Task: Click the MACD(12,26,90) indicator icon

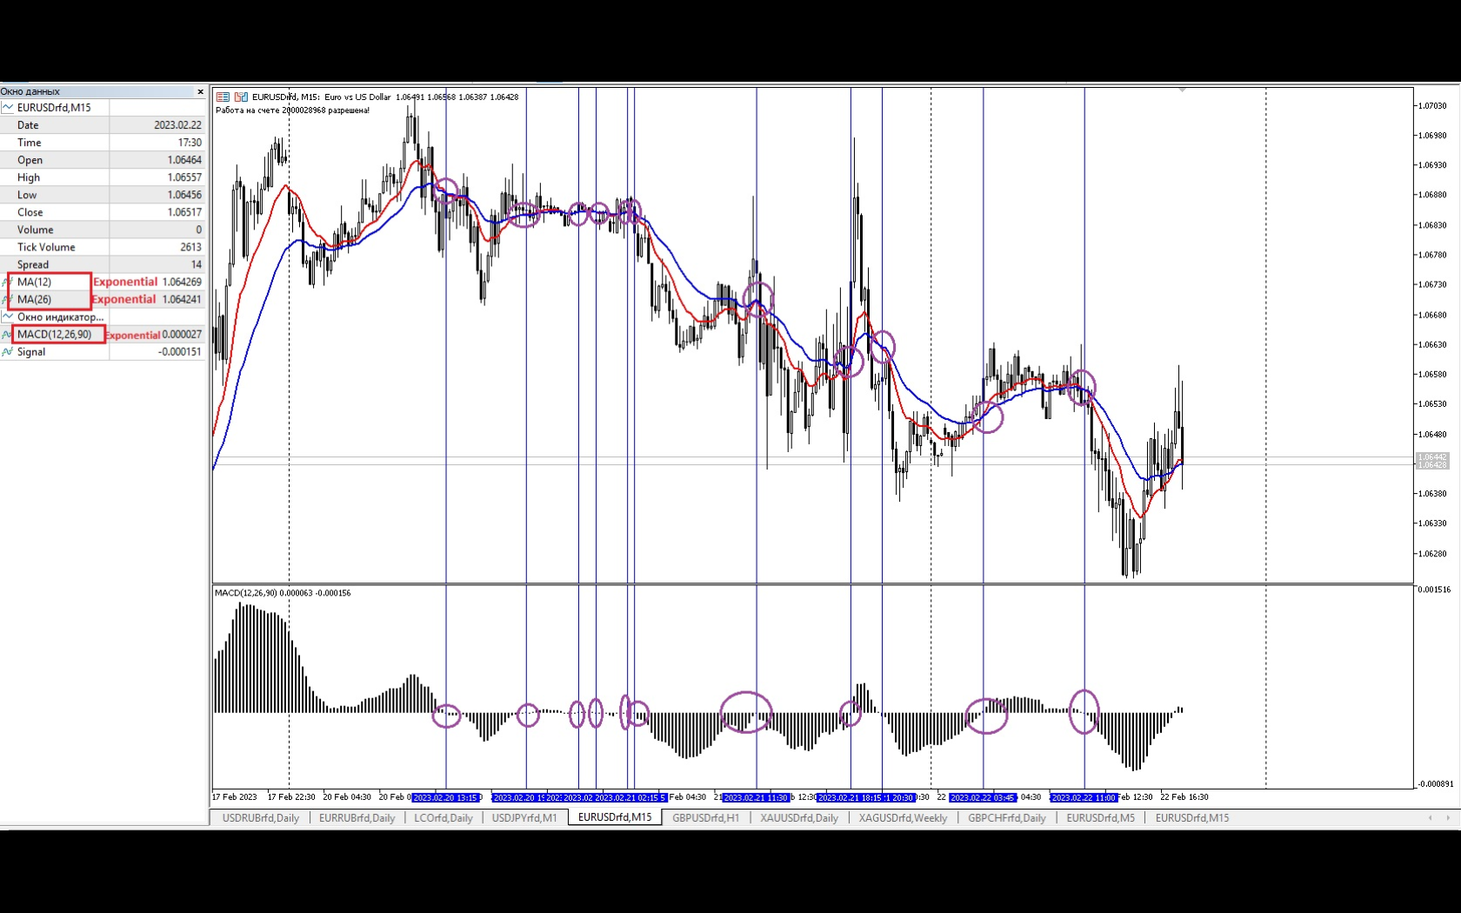Action: click(x=7, y=334)
